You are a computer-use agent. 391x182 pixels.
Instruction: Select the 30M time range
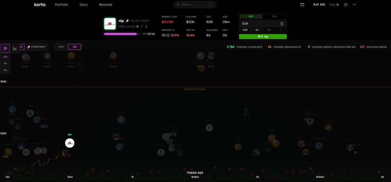pos(61,47)
